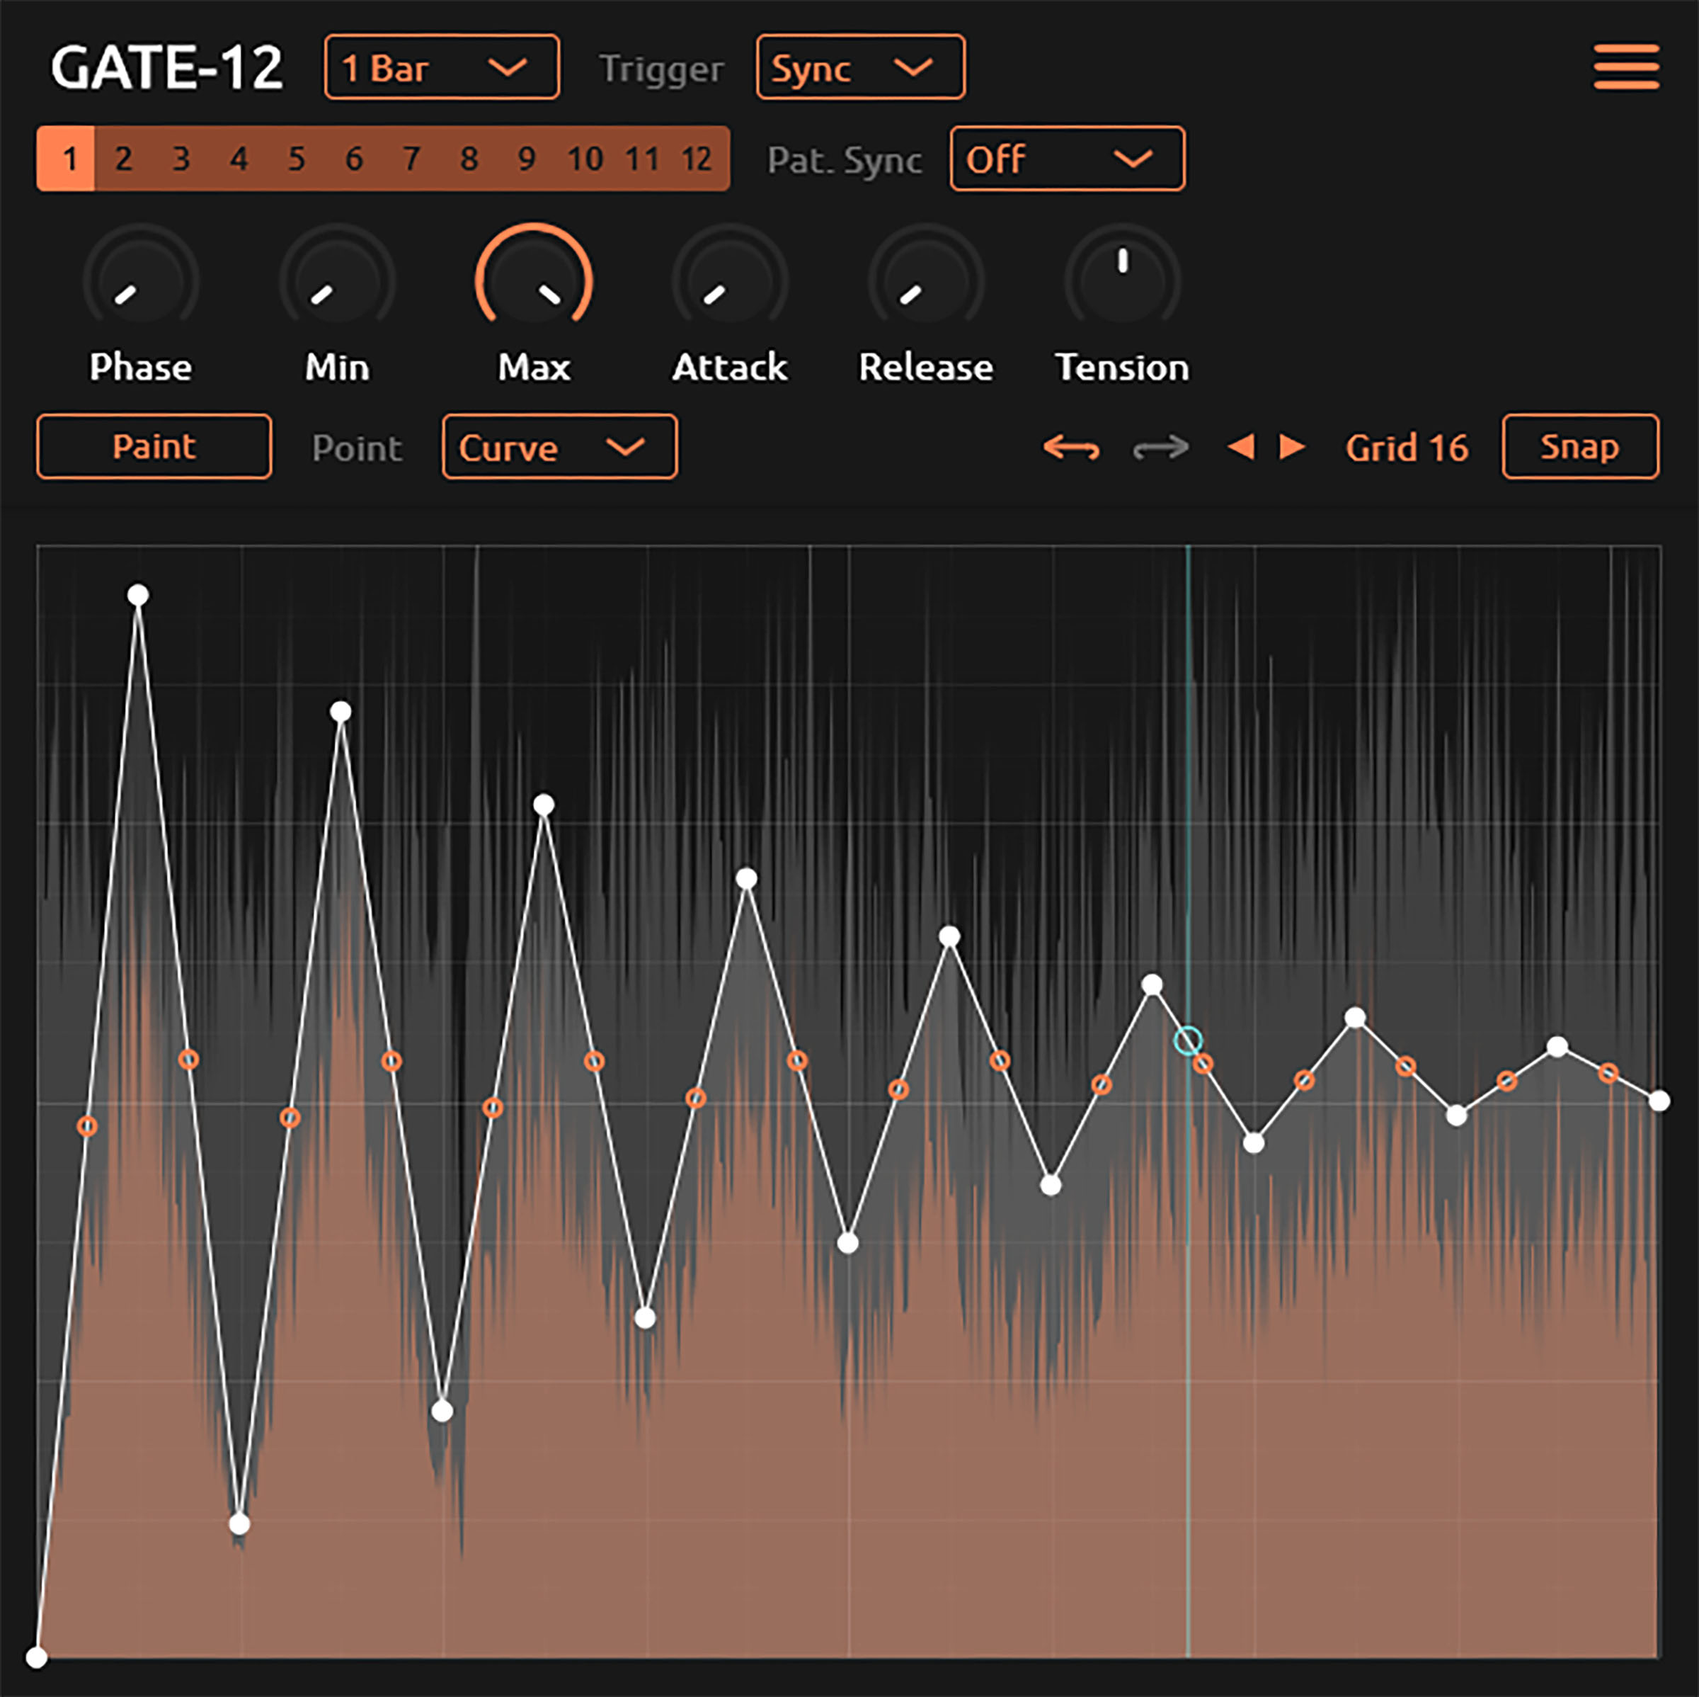Click the redo arrow icon
Screen dimensions: 1699x1697
coord(1160,448)
